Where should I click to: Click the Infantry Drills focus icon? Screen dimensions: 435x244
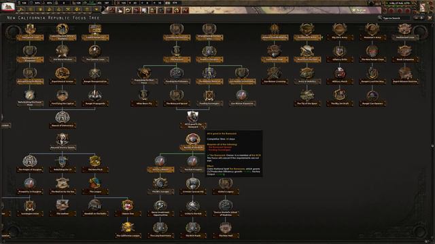pyautogui.click(x=340, y=51)
